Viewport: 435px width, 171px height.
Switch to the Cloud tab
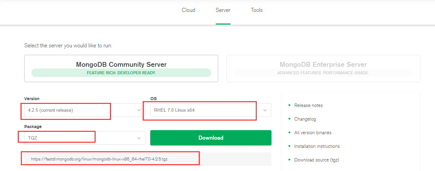(x=188, y=10)
